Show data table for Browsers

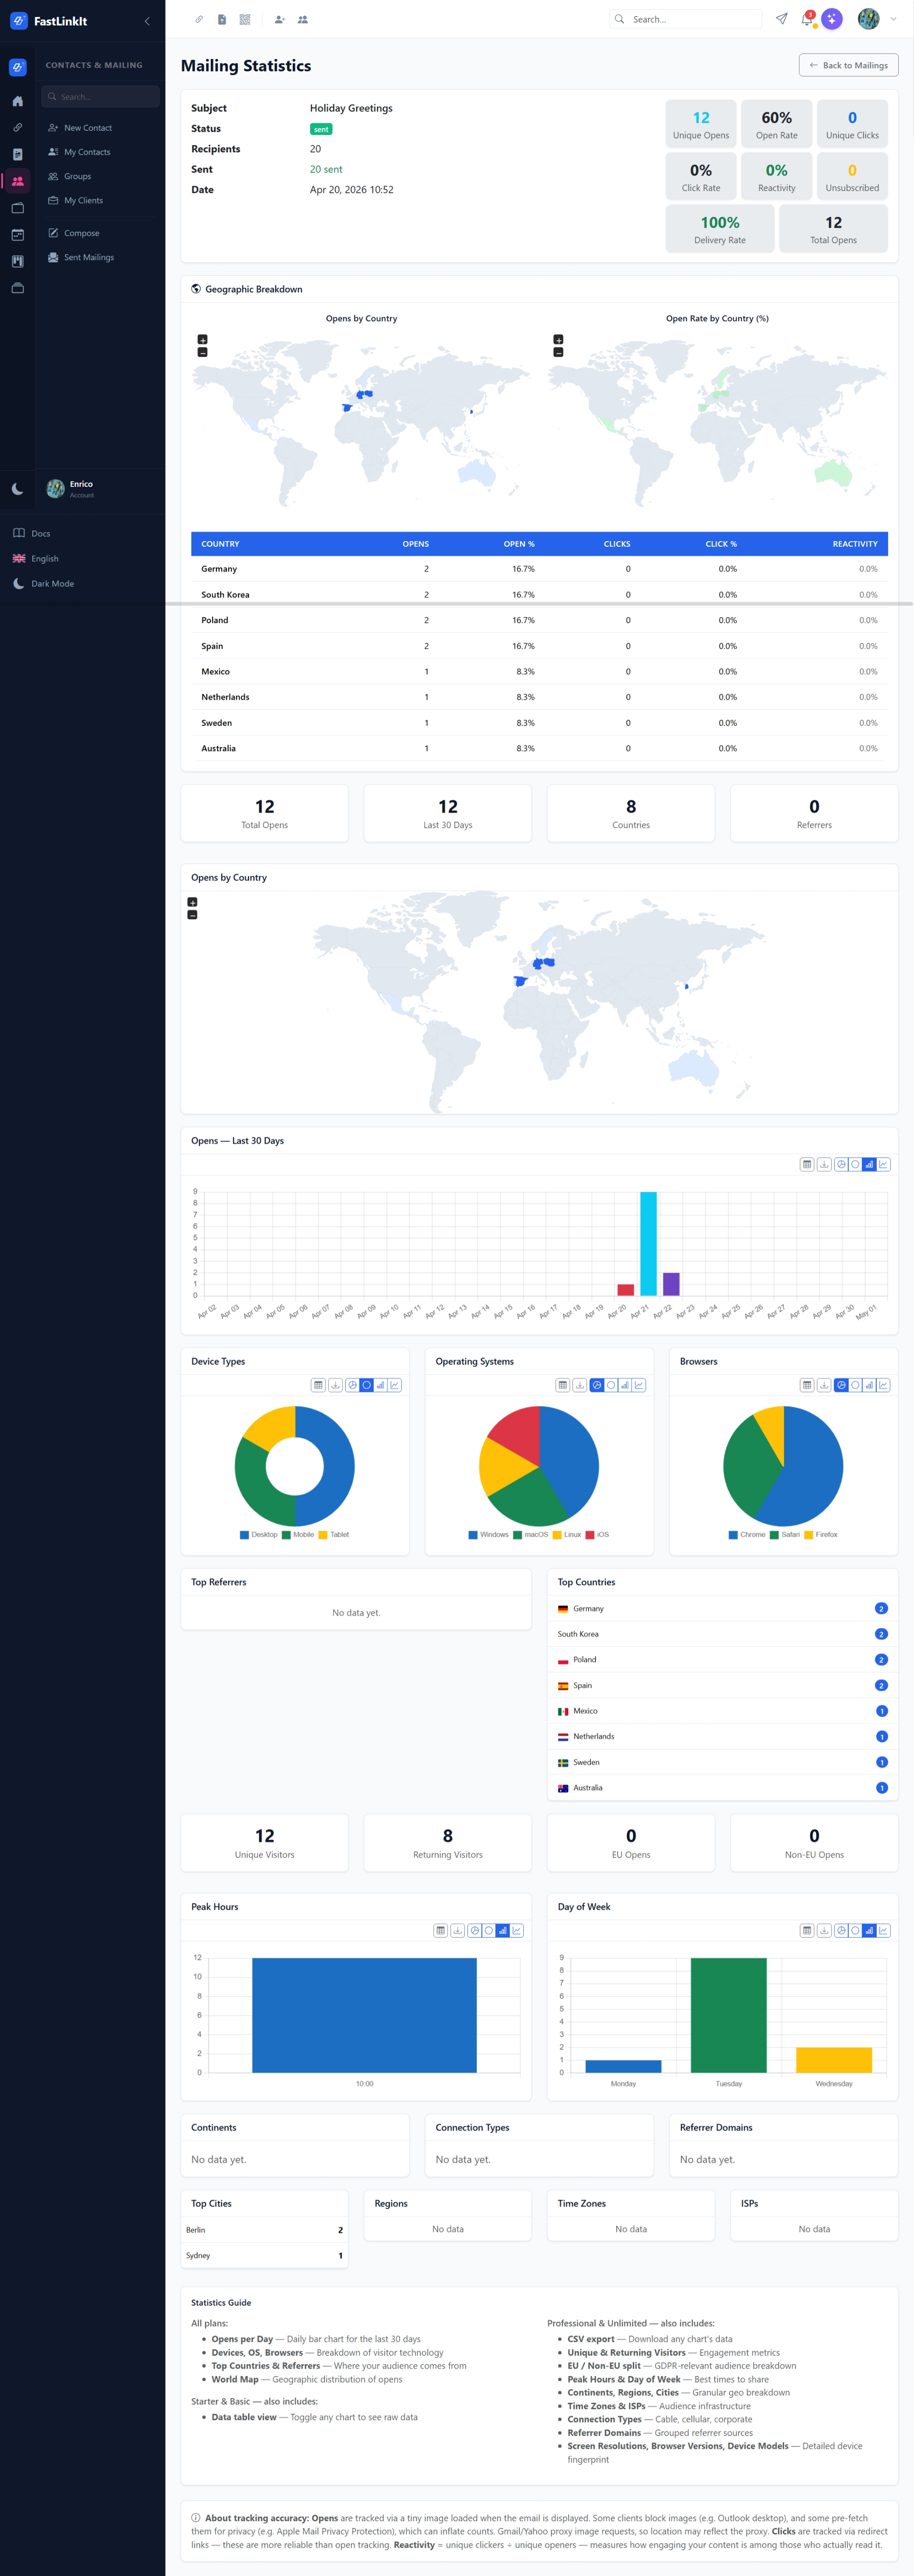pos(807,1385)
